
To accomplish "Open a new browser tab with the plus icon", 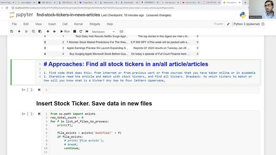I will pyautogui.click(x=245, y=3).
